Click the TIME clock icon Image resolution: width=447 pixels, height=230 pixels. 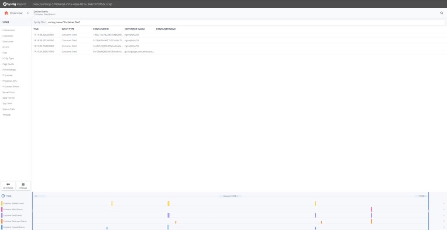(3, 196)
